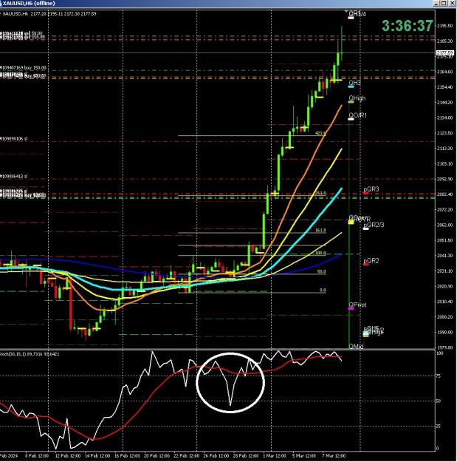Select the QHigh pivot level label
The width and height of the screenshot is (457, 462).
pyautogui.click(x=357, y=98)
